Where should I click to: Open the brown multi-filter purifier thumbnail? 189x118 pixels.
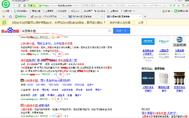pos(179,78)
